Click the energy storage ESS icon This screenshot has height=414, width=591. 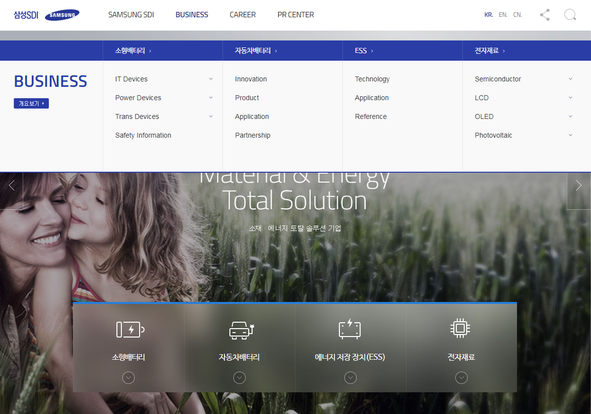[x=350, y=329]
